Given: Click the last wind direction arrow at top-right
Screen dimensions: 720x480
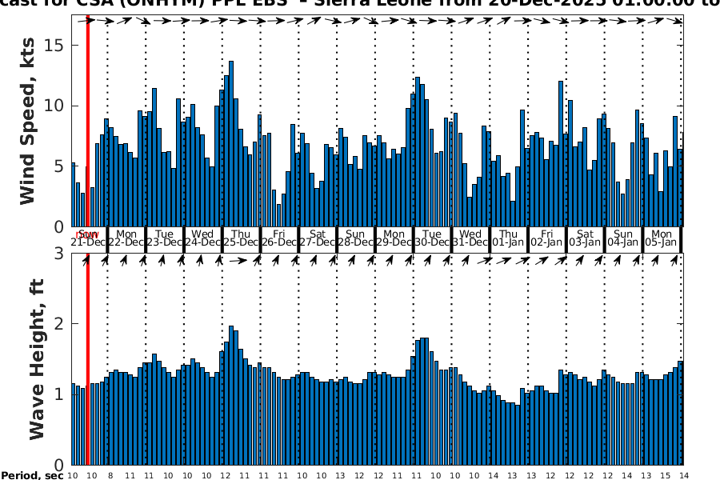Looking at the screenshot, I should [x=678, y=22].
